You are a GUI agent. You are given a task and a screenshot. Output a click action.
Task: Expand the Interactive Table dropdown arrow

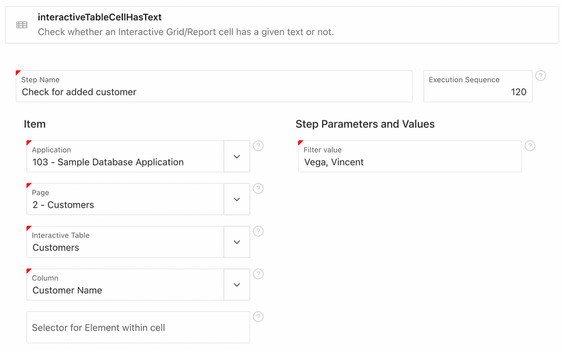(237, 242)
